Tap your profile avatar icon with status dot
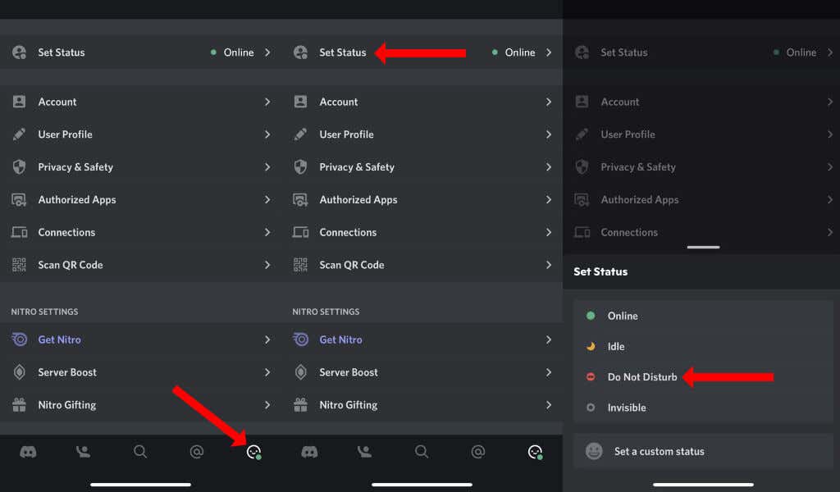The height and width of the screenshot is (492, 840). (253, 451)
